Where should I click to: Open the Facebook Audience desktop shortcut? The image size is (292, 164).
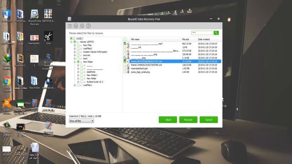(x=48, y=62)
